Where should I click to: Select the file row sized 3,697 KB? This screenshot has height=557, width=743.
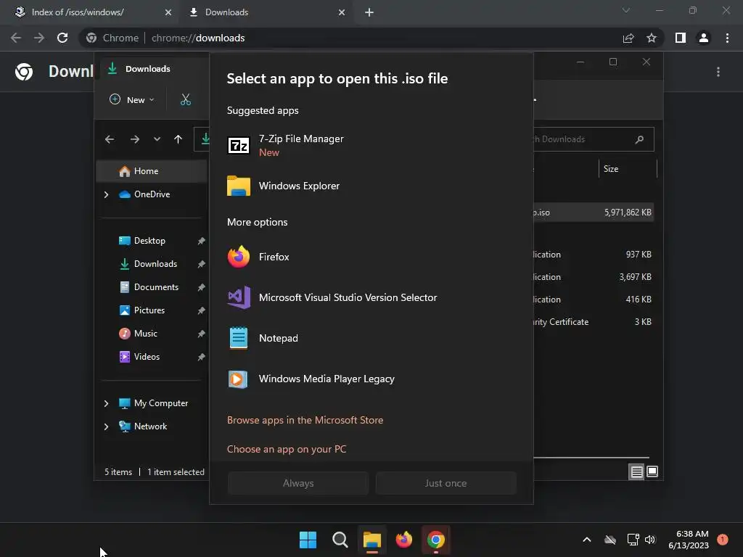(x=594, y=277)
